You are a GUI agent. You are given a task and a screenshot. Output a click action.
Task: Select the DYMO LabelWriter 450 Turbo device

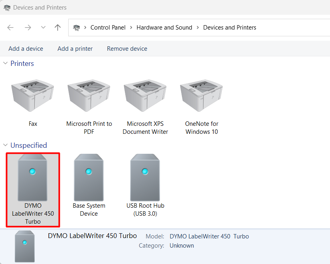click(x=33, y=179)
